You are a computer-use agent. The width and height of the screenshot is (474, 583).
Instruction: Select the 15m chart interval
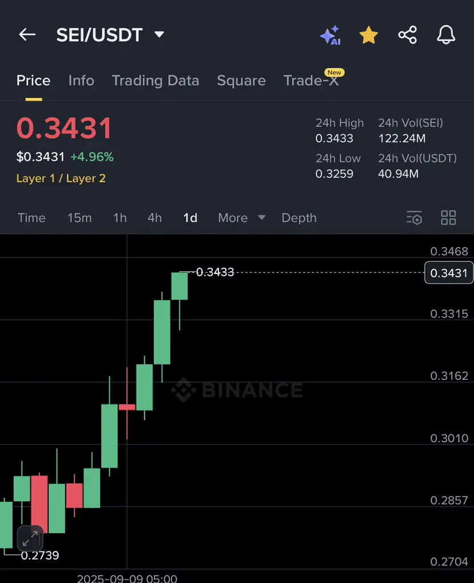pyautogui.click(x=79, y=218)
